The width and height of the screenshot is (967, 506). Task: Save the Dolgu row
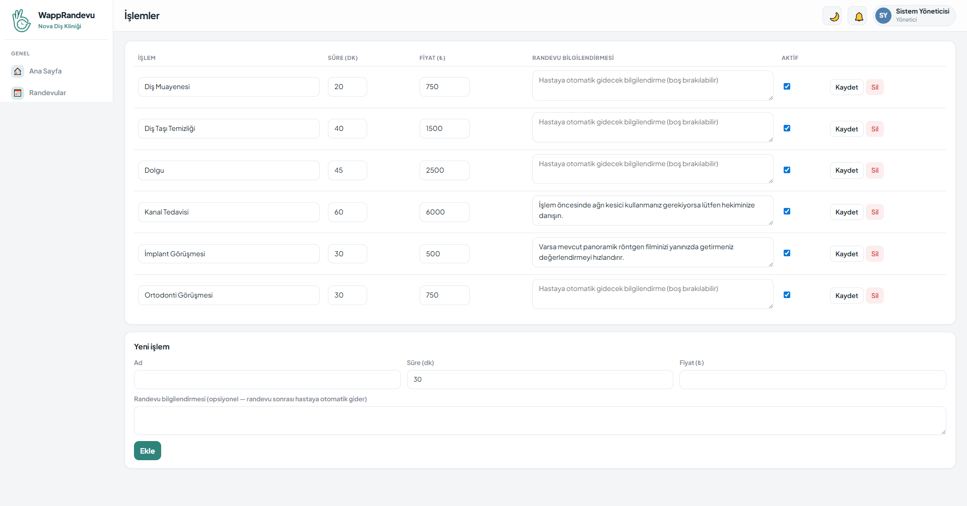[846, 170]
